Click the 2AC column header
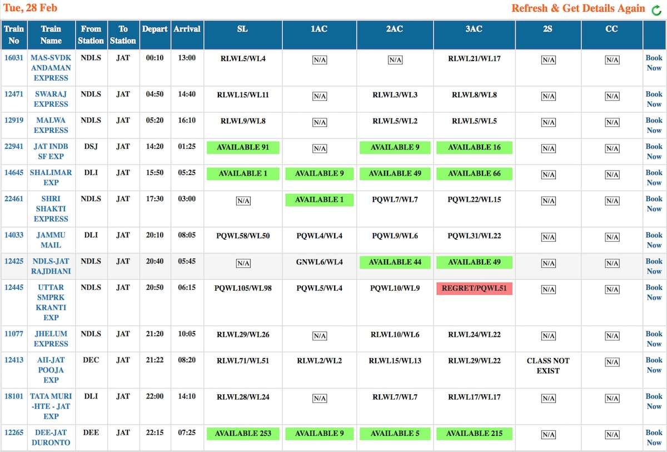The image size is (667, 452). pos(395,34)
